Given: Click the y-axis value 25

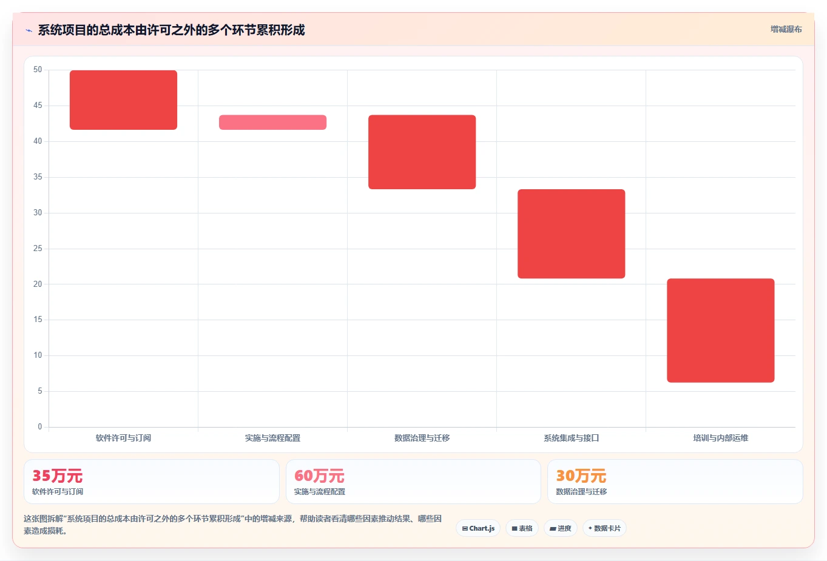Looking at the screenshot, I should coord(38,249).
